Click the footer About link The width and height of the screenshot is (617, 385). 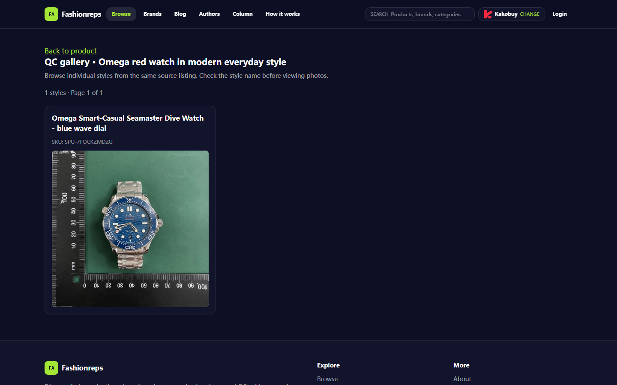pyautogui.click(x=462, y=379)
